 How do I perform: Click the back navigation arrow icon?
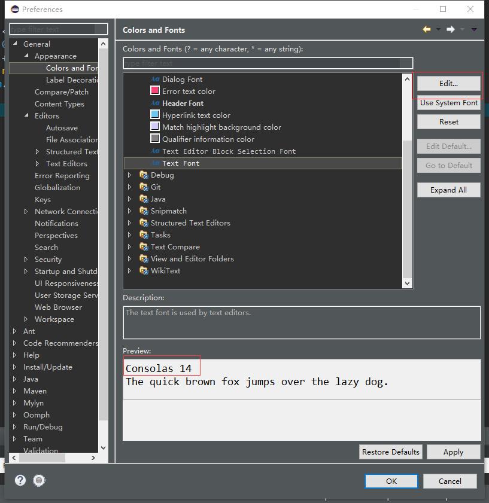pyautogui.click(x=427, y=29)
